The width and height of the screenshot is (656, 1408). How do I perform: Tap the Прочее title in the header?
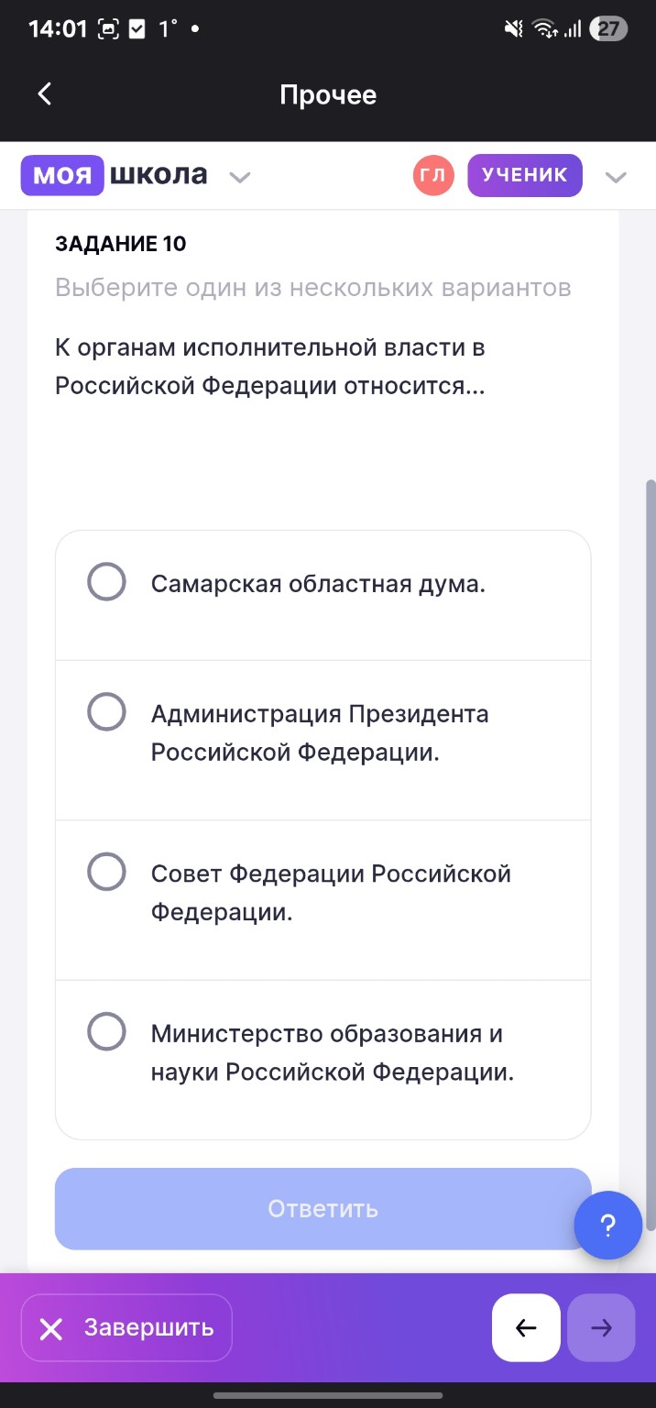point(328,93)
